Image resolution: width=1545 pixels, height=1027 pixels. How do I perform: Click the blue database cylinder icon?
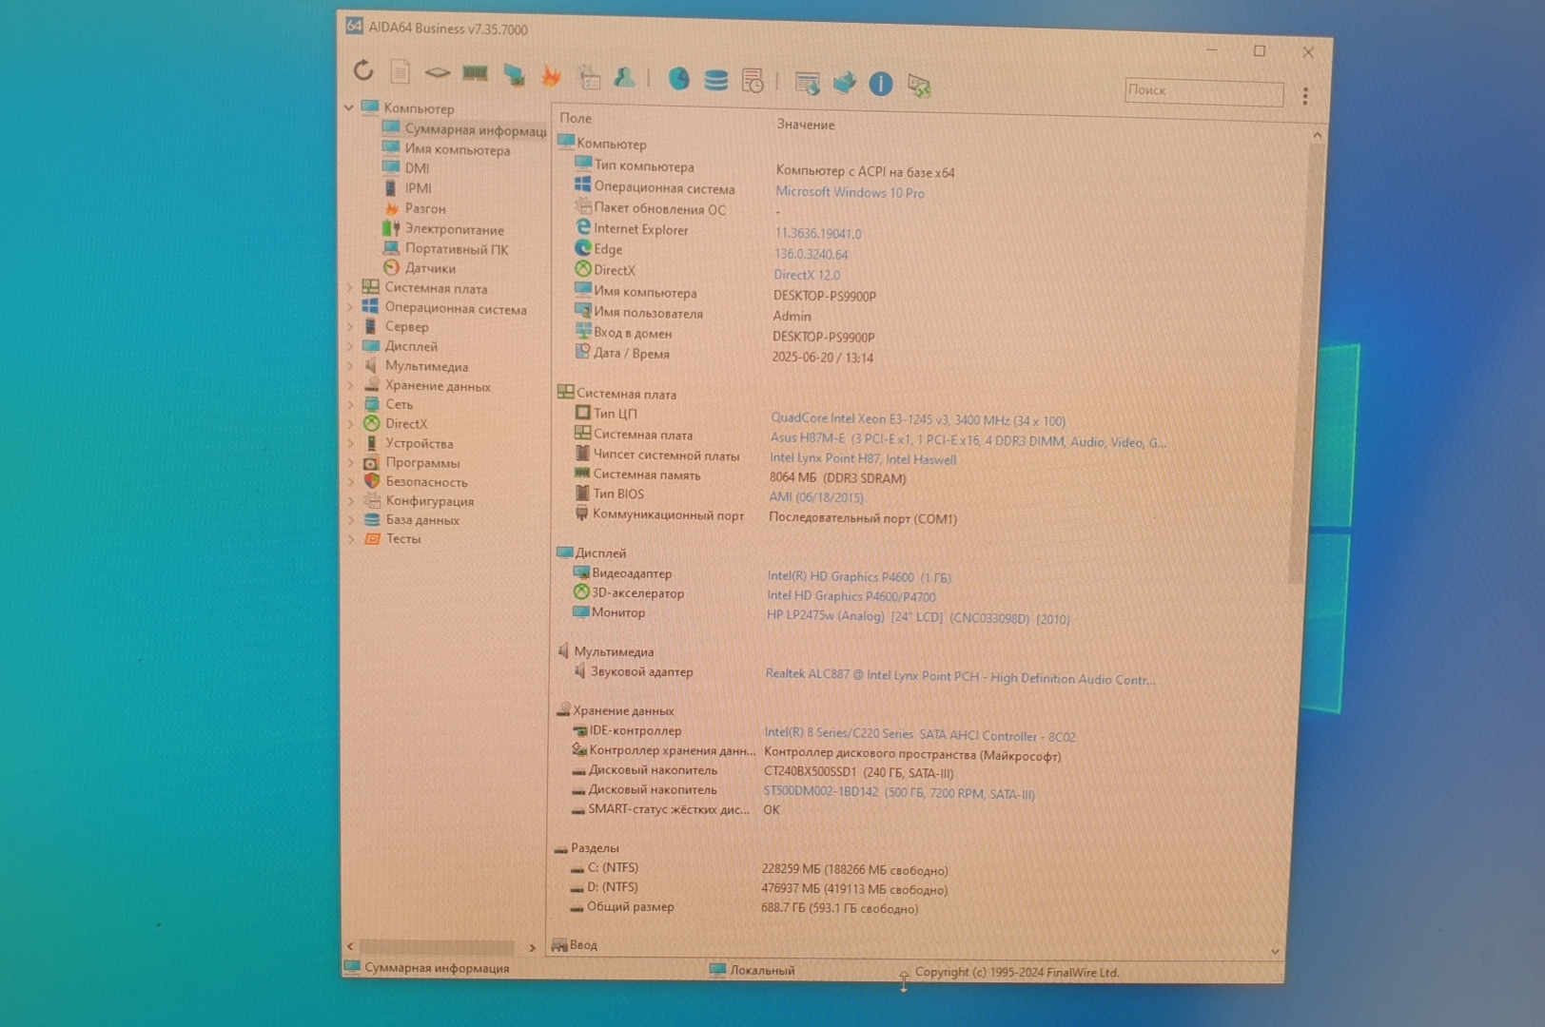click(715, 81)
